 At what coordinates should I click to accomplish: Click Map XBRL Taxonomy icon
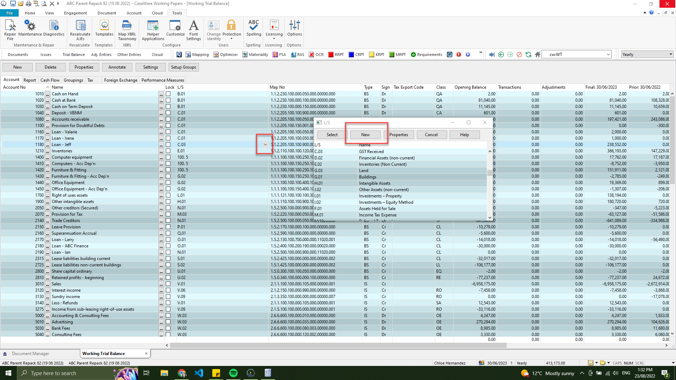127,30
